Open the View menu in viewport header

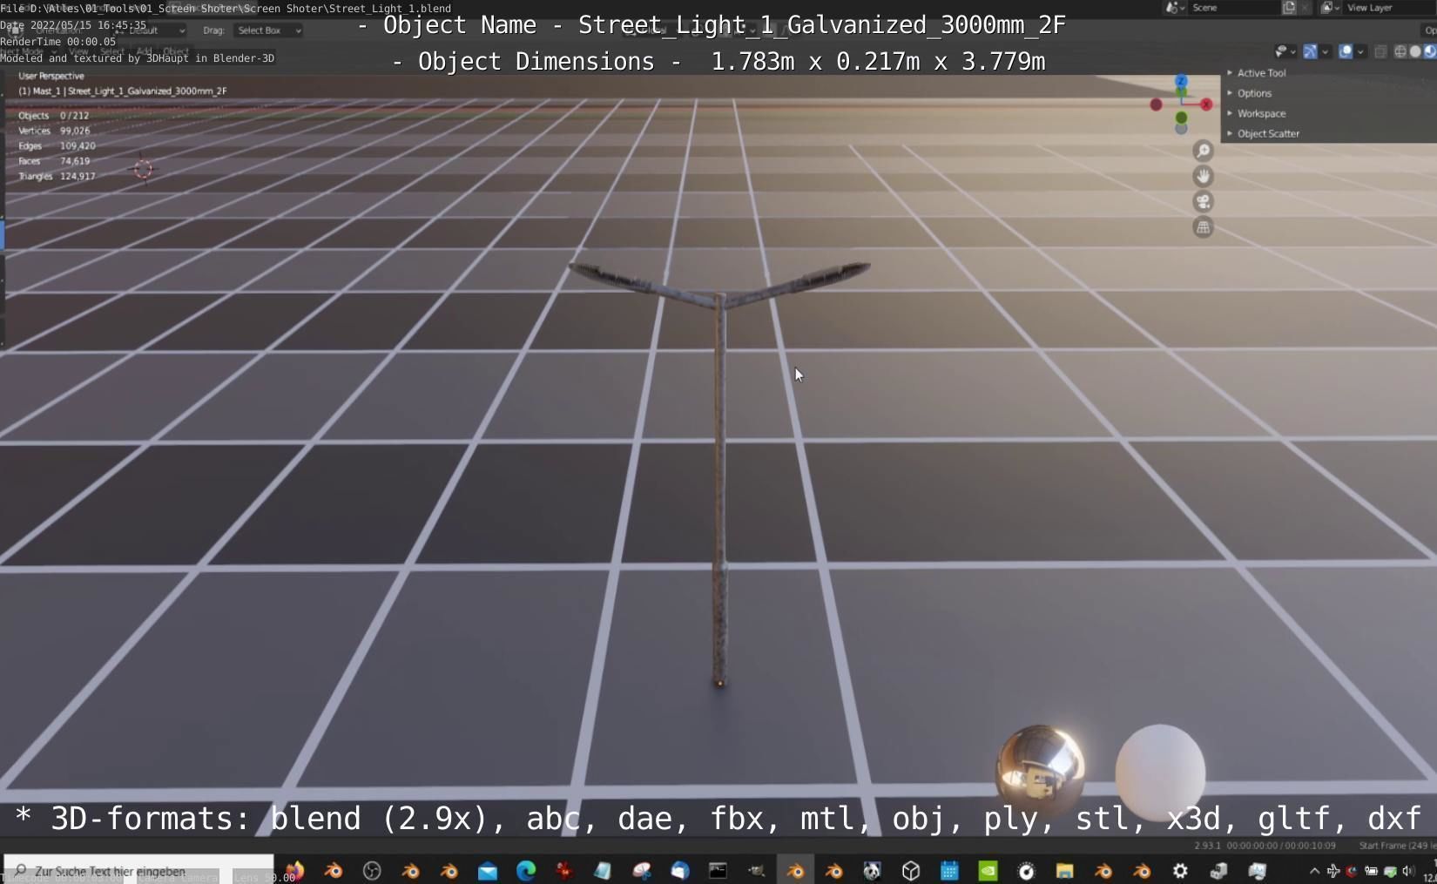click(78, 52)
